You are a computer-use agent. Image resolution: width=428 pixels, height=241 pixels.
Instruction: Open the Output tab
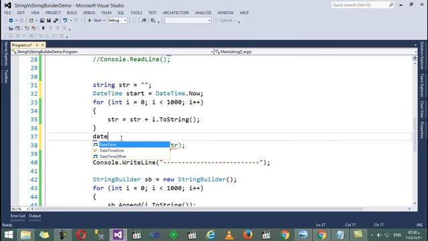click(35, 216)
